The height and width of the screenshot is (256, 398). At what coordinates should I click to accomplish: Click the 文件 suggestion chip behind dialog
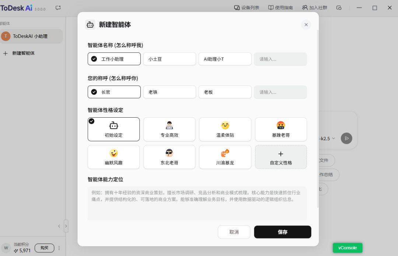pyautogui.click(x=327, y=160)
